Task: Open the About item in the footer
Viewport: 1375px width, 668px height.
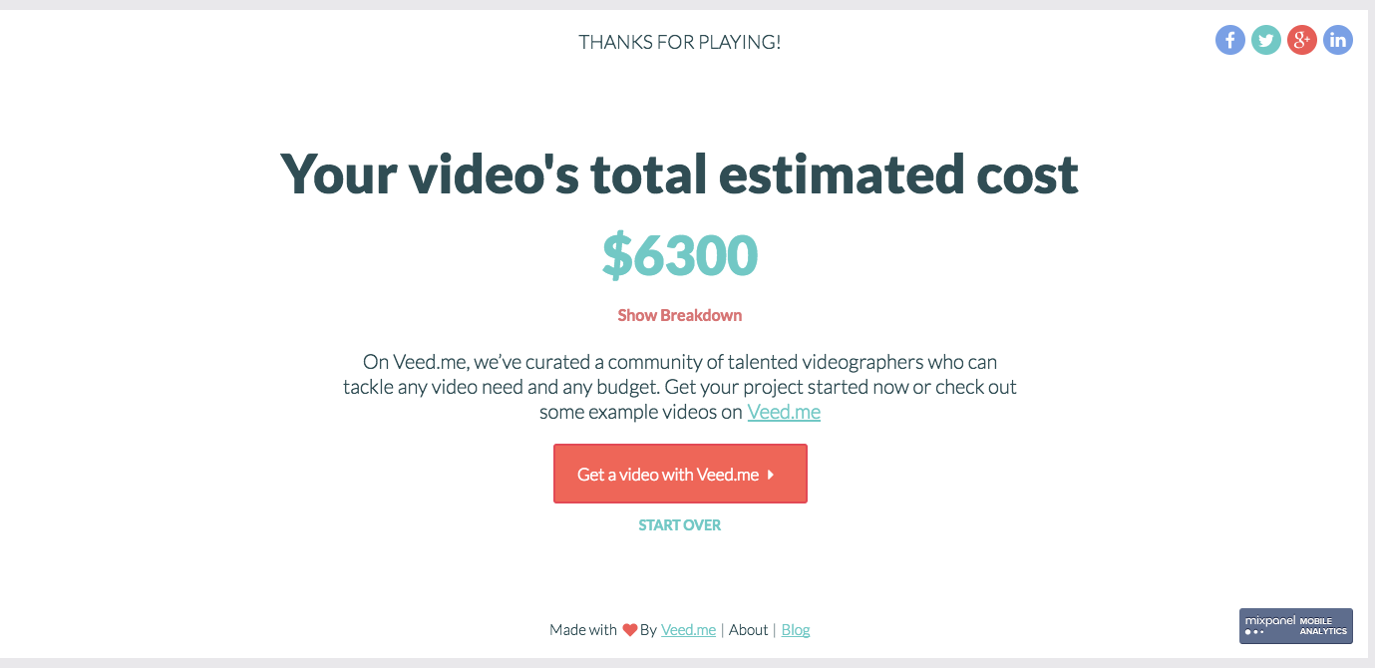Action: [748, 630]
